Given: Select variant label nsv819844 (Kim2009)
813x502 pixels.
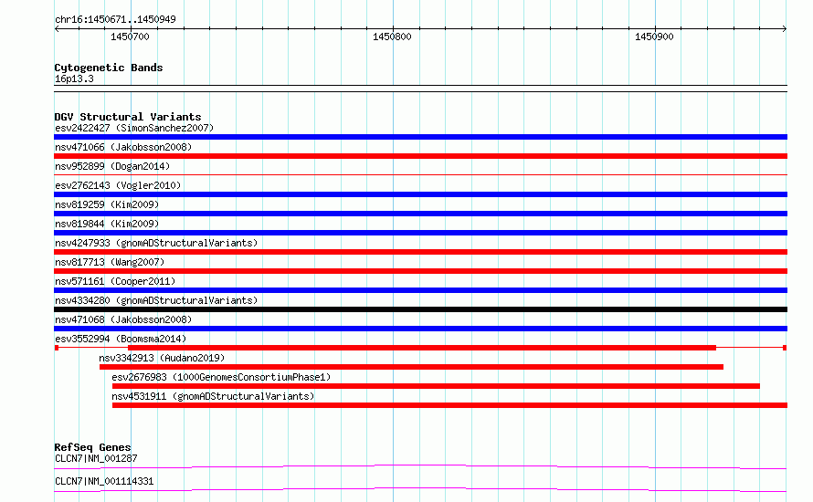Looking at the screenshot, I should coord(107,224).
